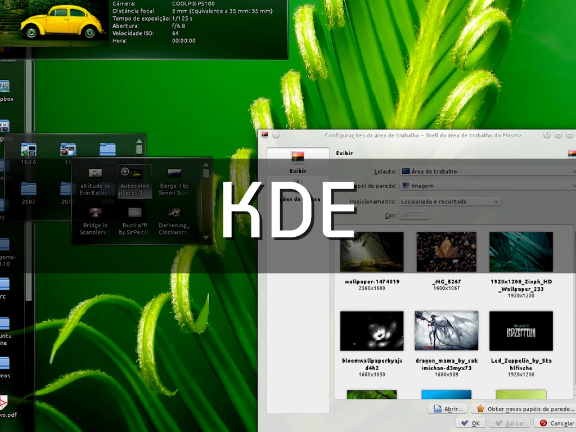Expand the Posicionamento combo box
The height and width of the screenshot is (432, 576).
[x=449, y=201]
